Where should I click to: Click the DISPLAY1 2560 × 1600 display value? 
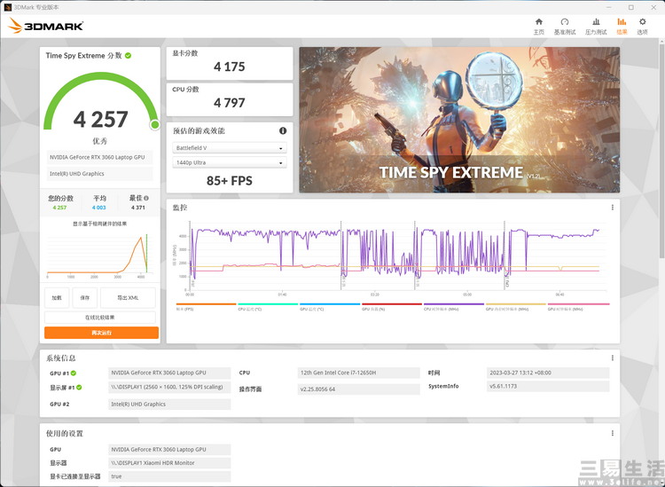tap(169, 387)
